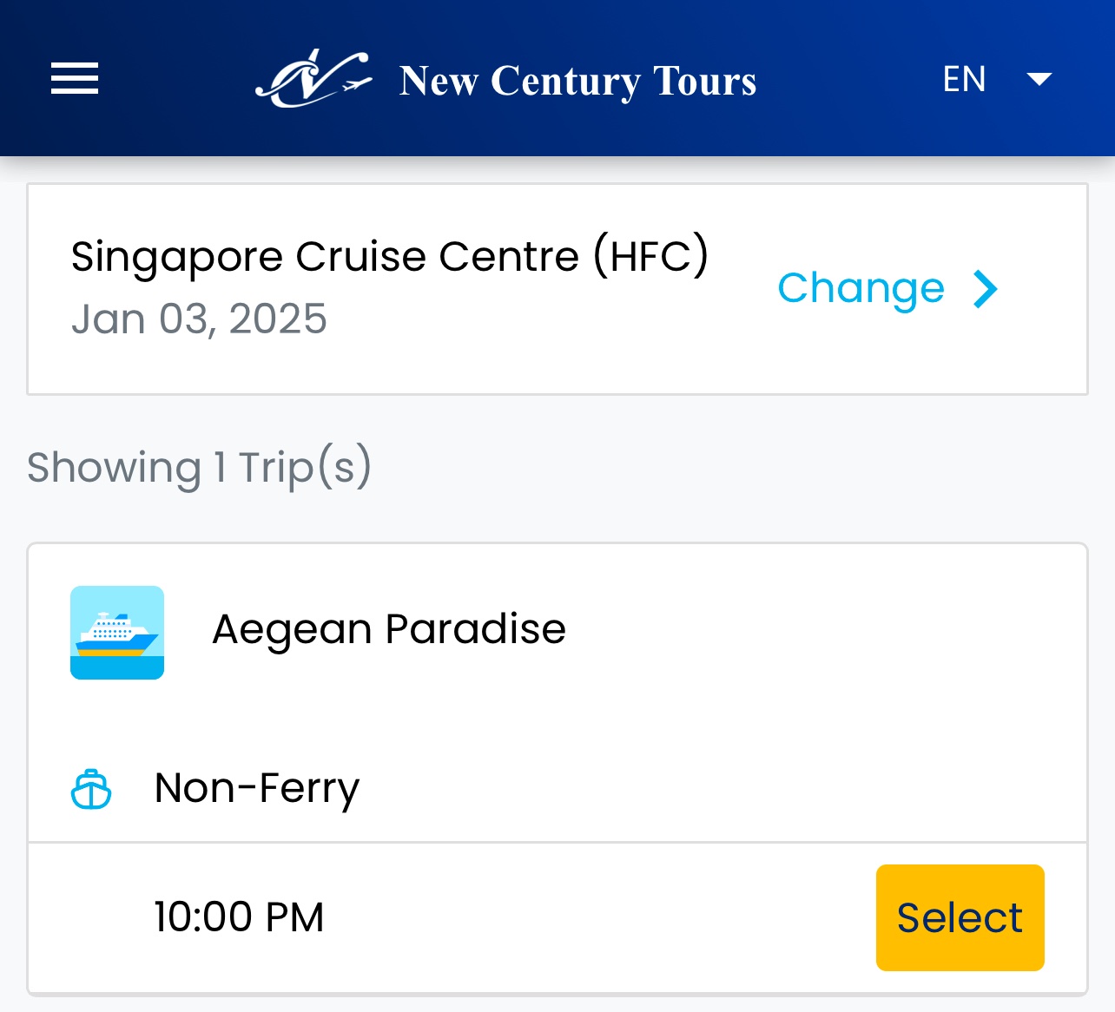Click the Showing 1 Trip(s) label
Viewport: 1115px width, 1012px height.
(x=200, y=468)
